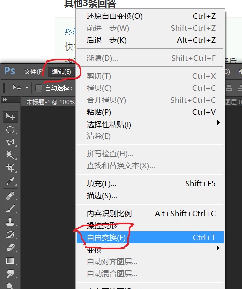Choose 后退一步(K) menu item
This screenshot has width=242, height=289.
click(x=150, y=40)
